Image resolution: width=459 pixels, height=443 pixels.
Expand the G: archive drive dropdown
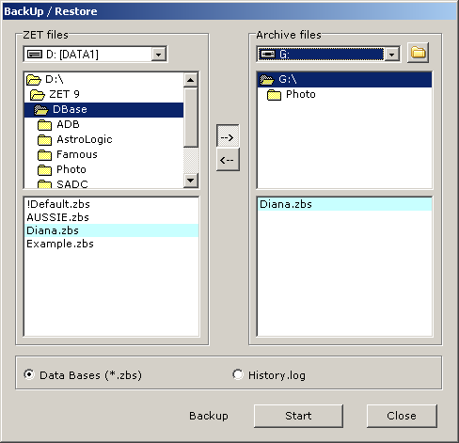coord(391,55)
